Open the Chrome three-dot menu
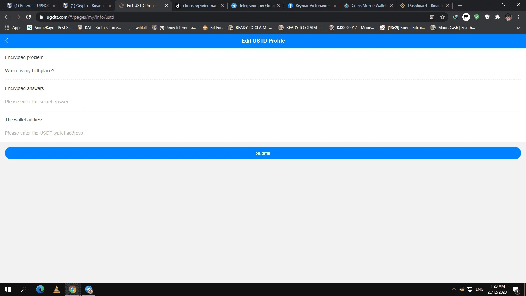This screenshot has height=296, width=526. click(519, 17)
